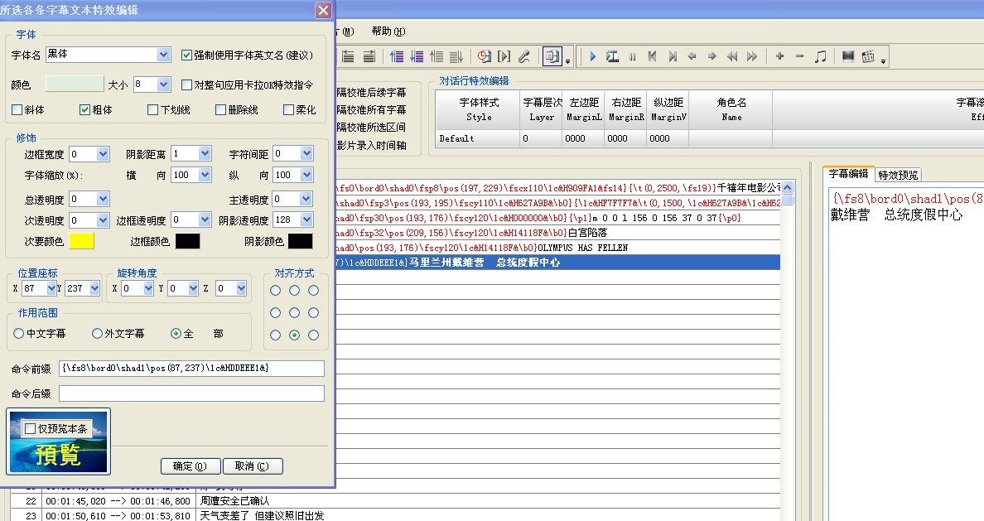The image size is (984, 521).
Task: Click the fast-forward double arrow icon
Action: [752, 56]
